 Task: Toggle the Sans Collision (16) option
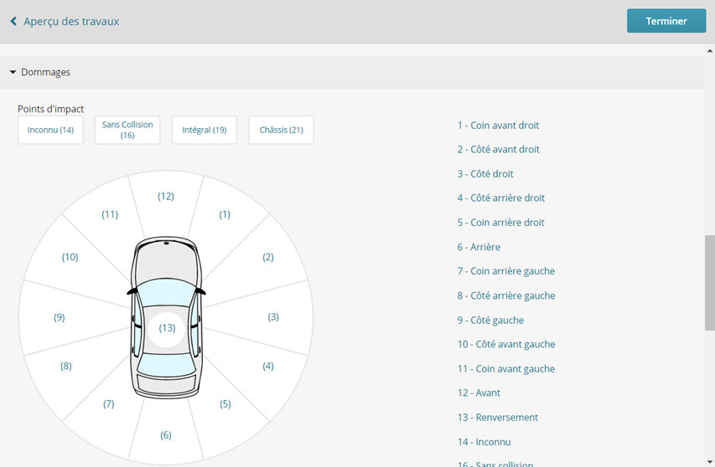pyautogui.click(x=127, y=131)
